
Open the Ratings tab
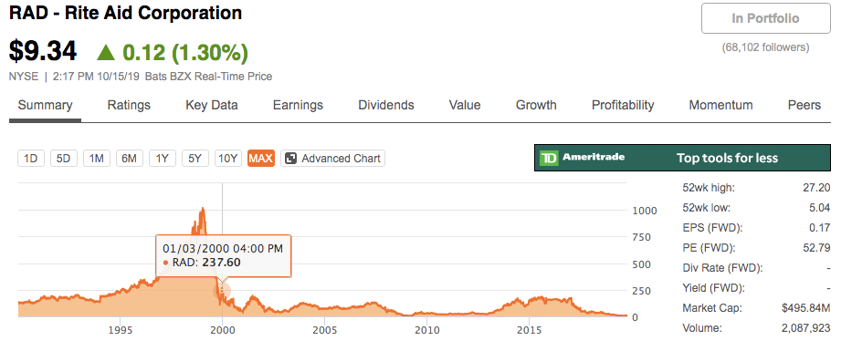129,105
